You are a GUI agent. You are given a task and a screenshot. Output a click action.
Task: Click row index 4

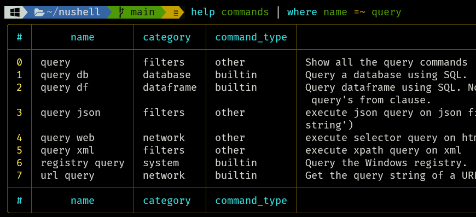(x=20, y=138)
